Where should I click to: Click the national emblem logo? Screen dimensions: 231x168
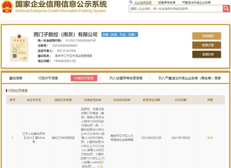(x=7, y=7)
